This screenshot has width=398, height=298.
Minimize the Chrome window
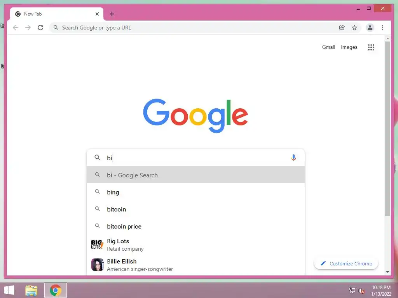coord(358,9)
